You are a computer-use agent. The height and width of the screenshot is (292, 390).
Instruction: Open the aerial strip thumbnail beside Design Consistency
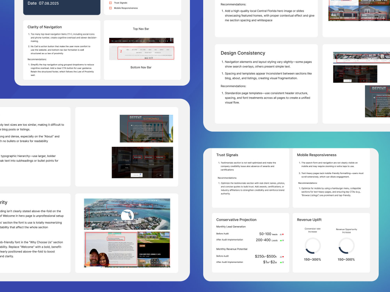362,58
